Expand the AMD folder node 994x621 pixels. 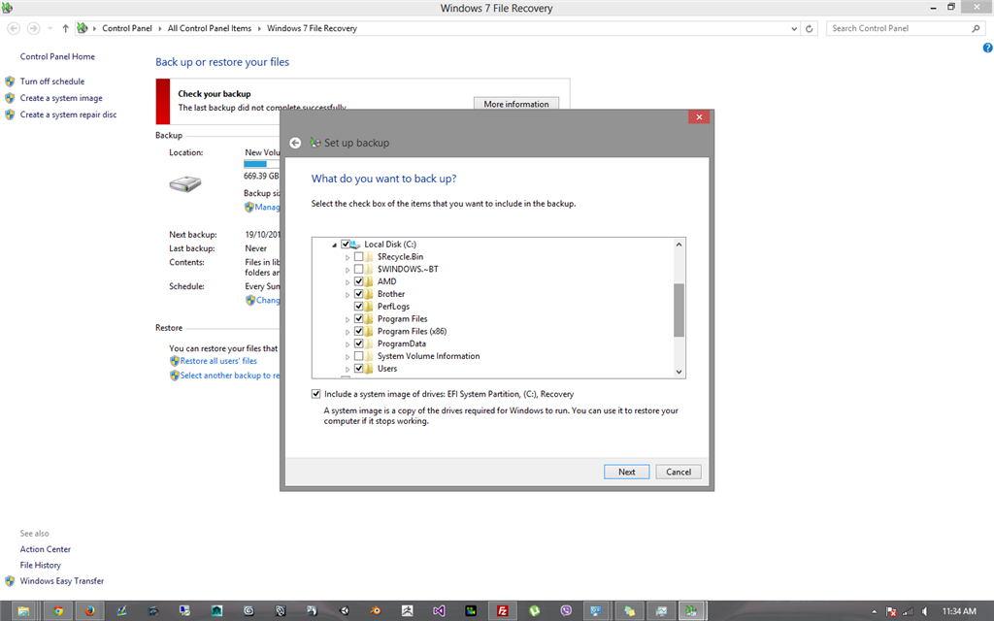point(348,282)
